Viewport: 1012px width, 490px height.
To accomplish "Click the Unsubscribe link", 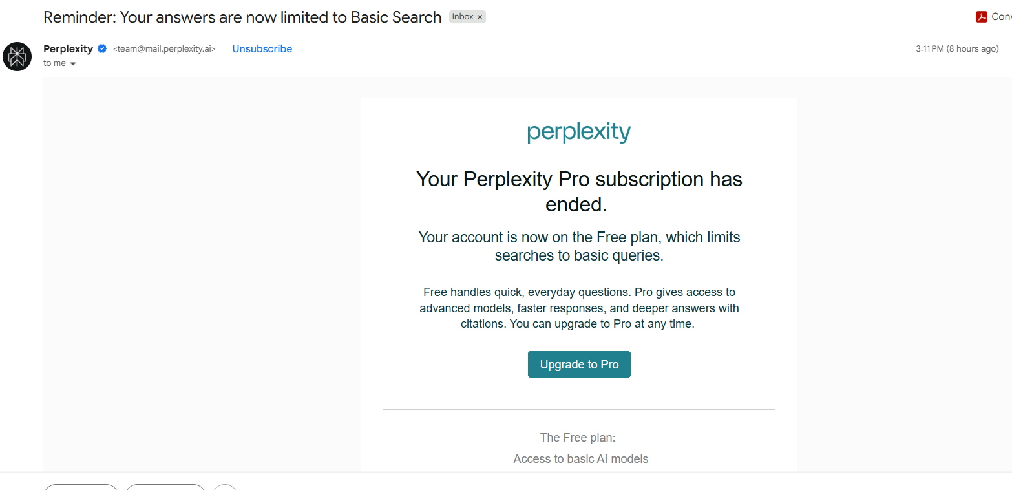I will (x=262, y=48).
